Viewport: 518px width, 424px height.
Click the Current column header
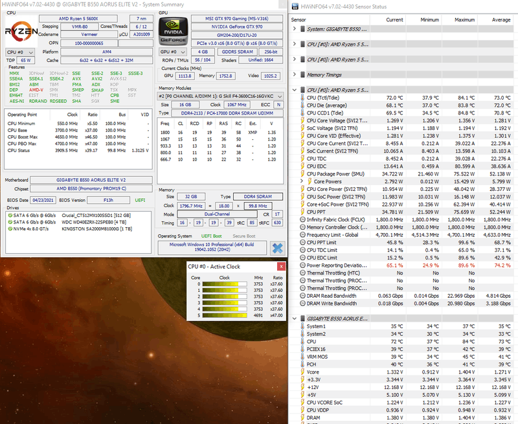tap(394, 20)
